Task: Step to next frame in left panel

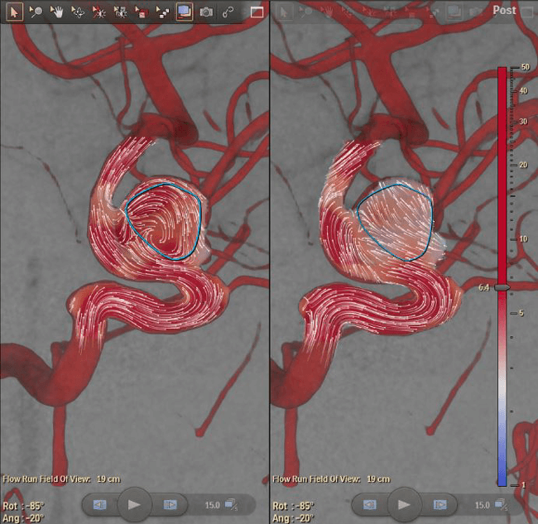Action: pyautogui.click(x=170, y=504)
